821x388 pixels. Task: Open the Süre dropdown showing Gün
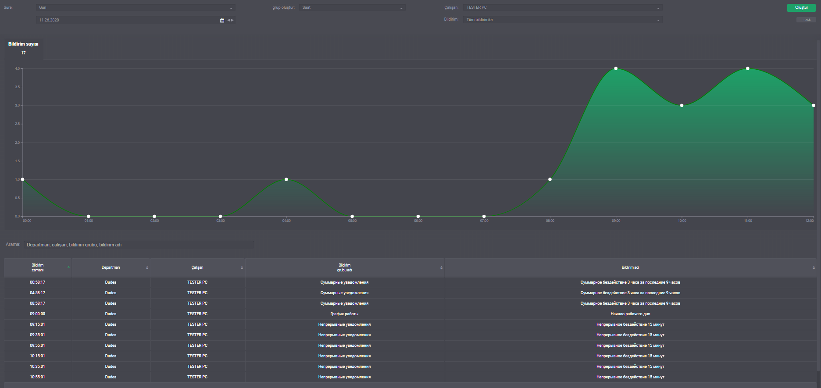[136, 7]
